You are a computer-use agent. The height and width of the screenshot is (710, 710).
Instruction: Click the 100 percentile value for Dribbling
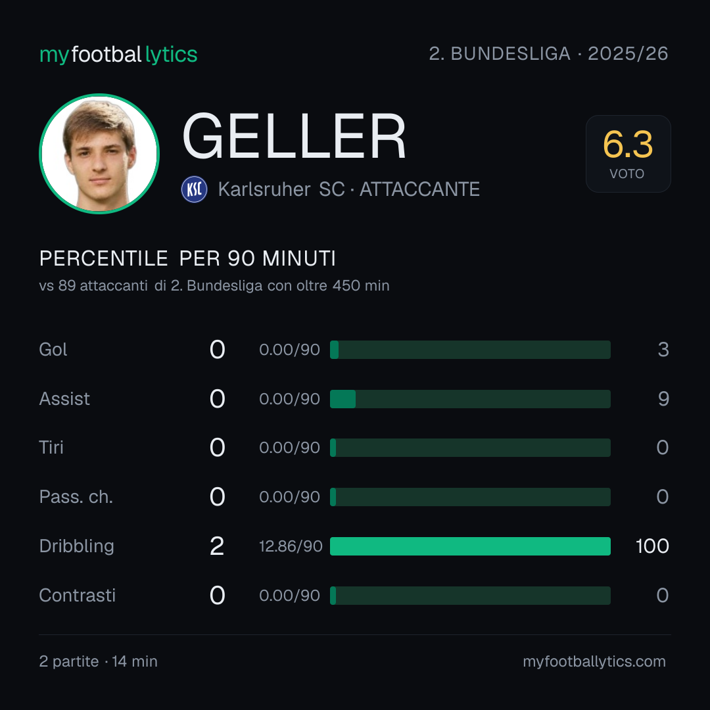click(x=652, y=546)
